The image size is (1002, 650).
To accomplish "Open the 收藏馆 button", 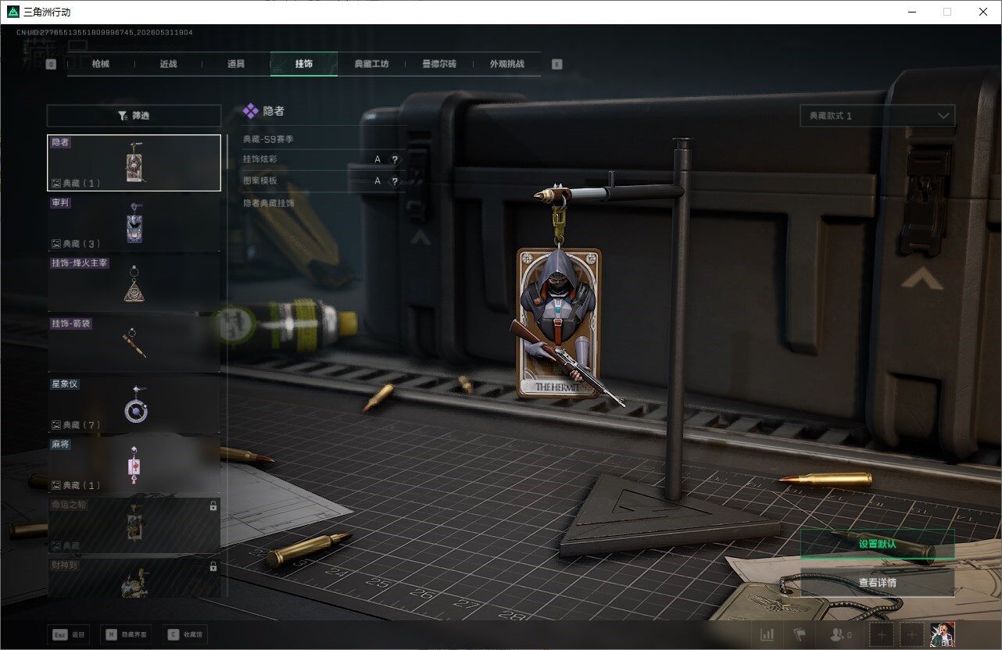I will coord(186,635).
